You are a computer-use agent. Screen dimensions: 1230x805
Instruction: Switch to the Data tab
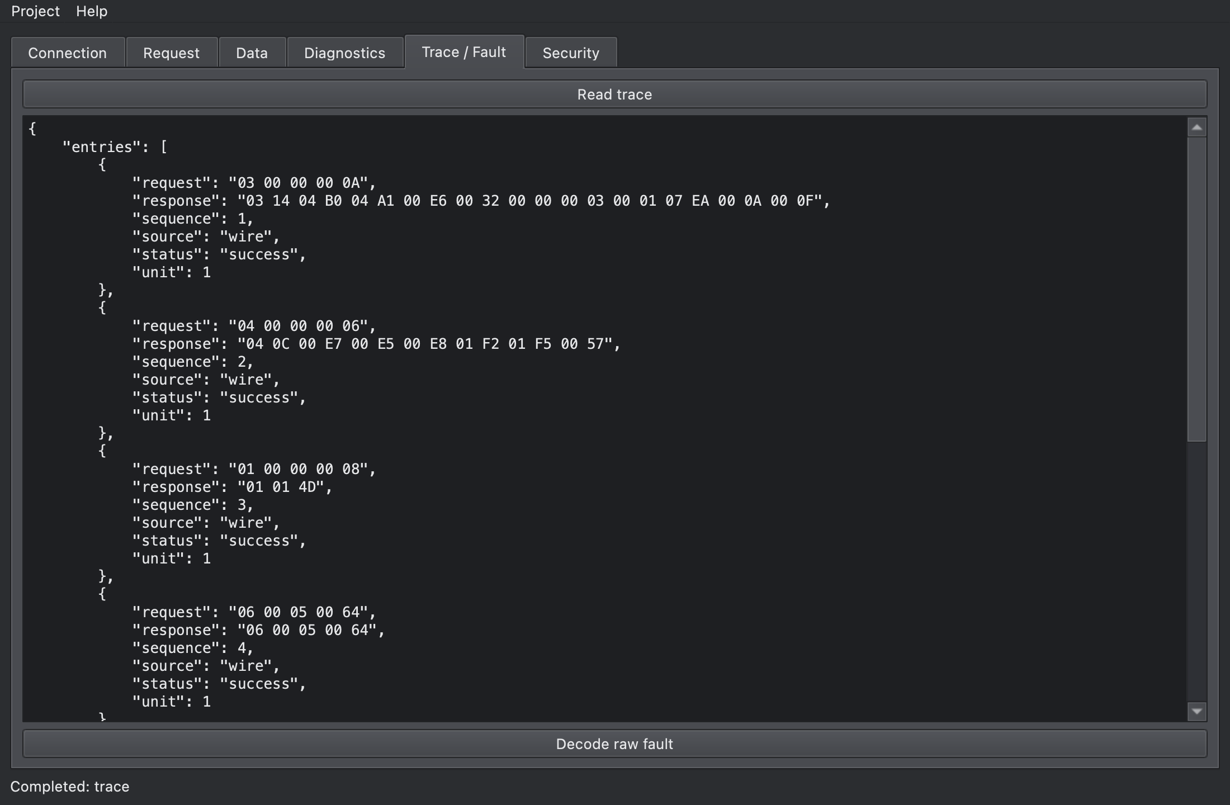[252, 53]
